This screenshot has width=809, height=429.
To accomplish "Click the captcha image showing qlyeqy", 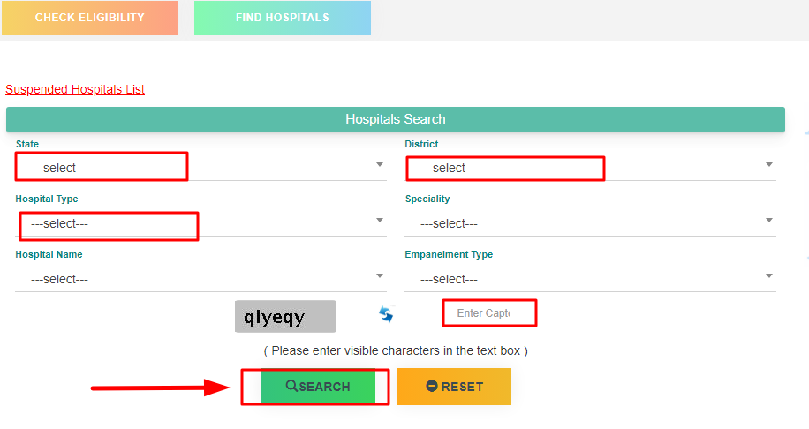I will [285, 317].
